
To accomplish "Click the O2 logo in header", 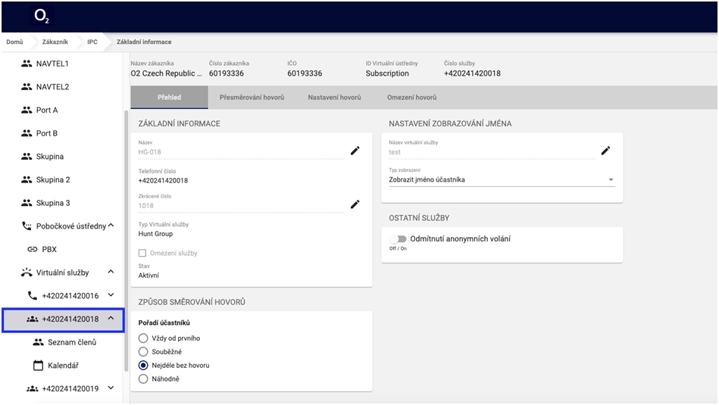I will pos(41,16).
